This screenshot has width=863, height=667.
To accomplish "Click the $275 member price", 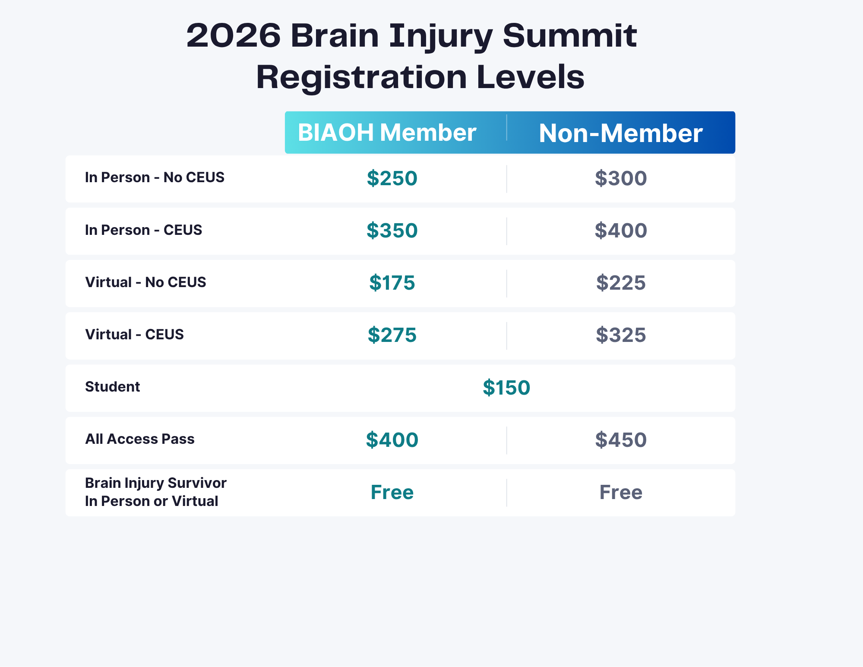I will [x=392, y=335].
